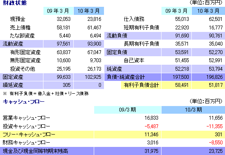Click the 負債・純資産合計 total row
Screen dimensions: 225x155
[x=165, y=77]
